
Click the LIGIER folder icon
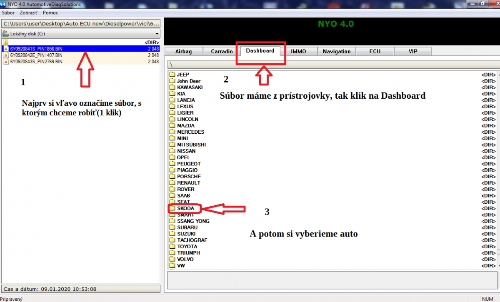coord(172,112)
